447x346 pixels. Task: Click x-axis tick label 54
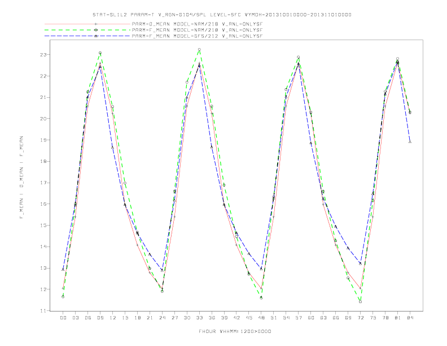(x=286, y=318)
